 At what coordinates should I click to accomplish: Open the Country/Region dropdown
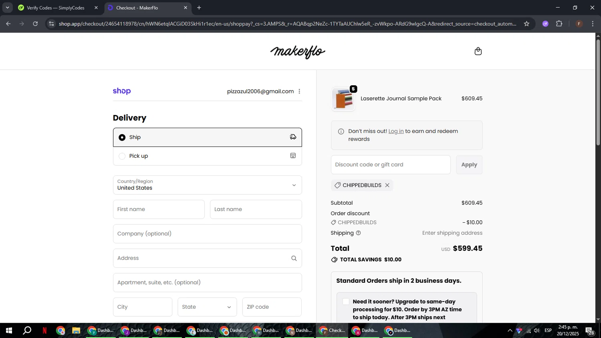pos(207,185)
